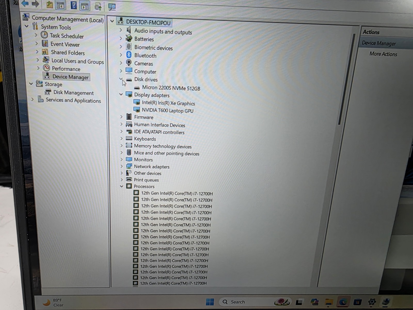The height and width of the screenshot is (310, 413).
Task: Click Device Manager in Actions pane
Action: click(379, 43)
